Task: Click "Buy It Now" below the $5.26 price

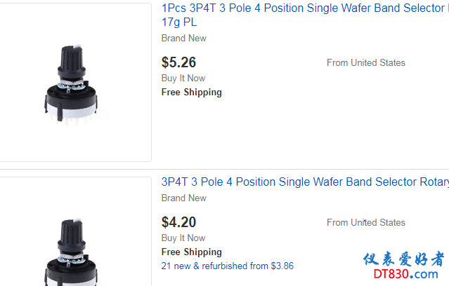Action: pyautogui.click(x=183, y=78)
